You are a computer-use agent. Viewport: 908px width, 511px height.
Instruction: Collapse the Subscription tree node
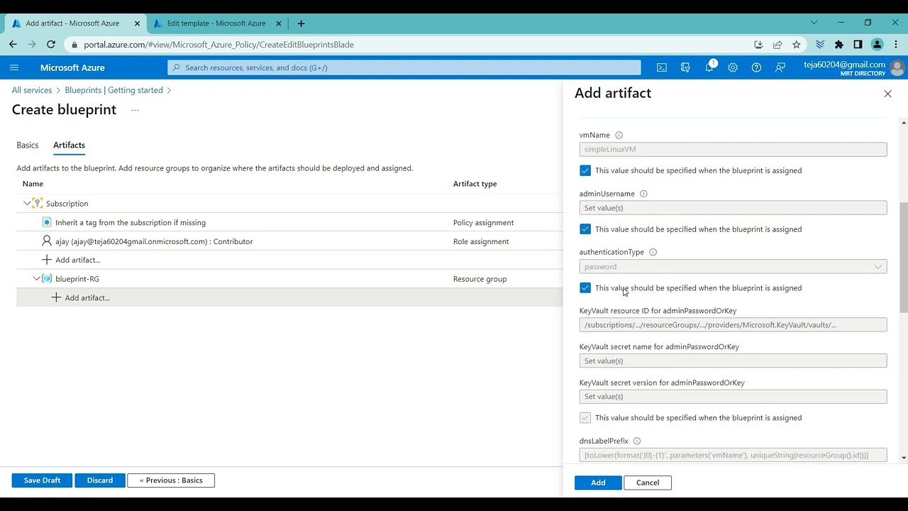[x=27, y=204]
